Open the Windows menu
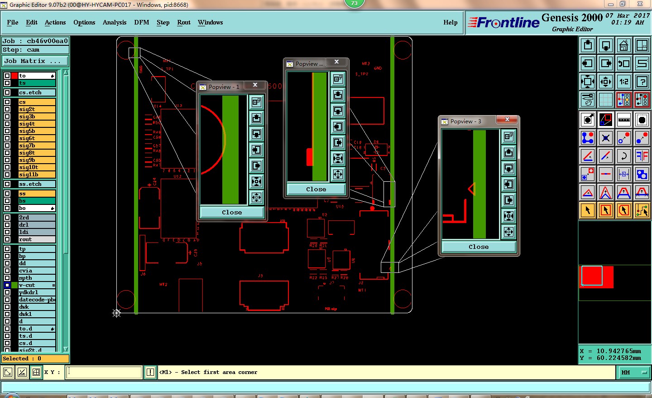The image size is (652, 398). [x=210, y=22]
